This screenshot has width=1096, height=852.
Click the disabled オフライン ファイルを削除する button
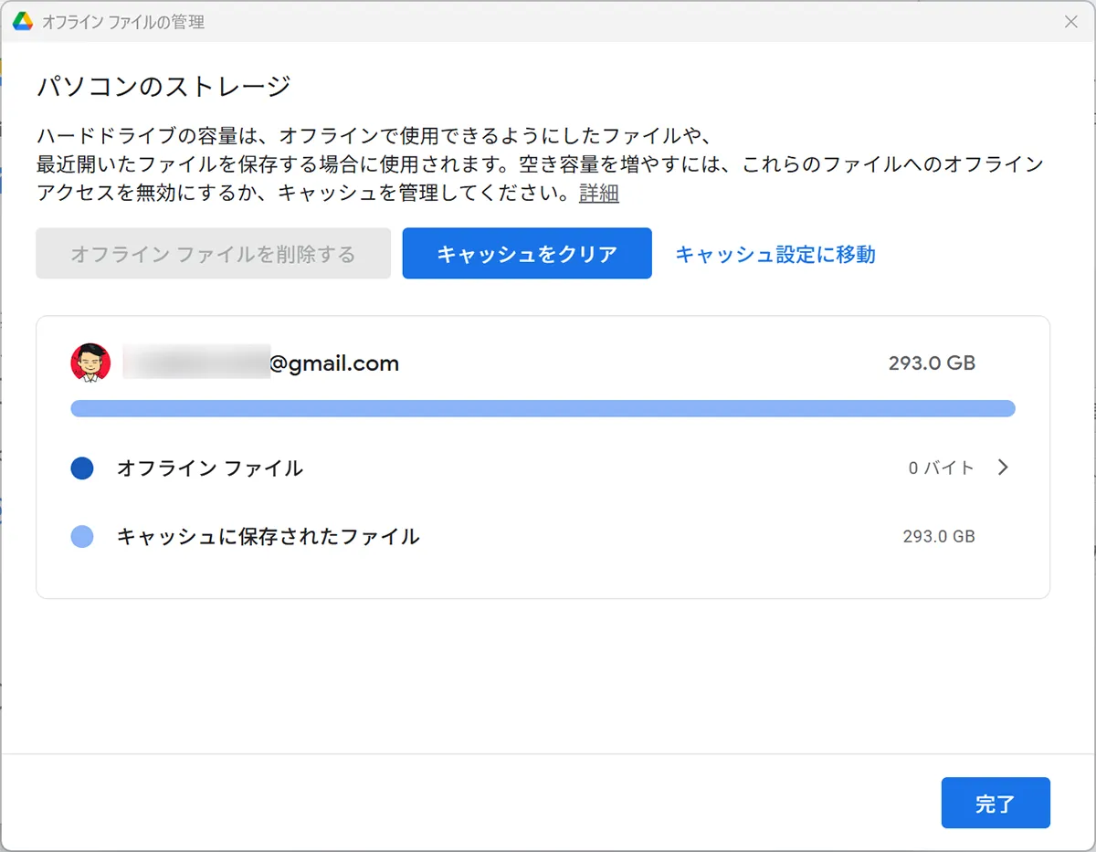pyautogui.click(x=213, y=254)
